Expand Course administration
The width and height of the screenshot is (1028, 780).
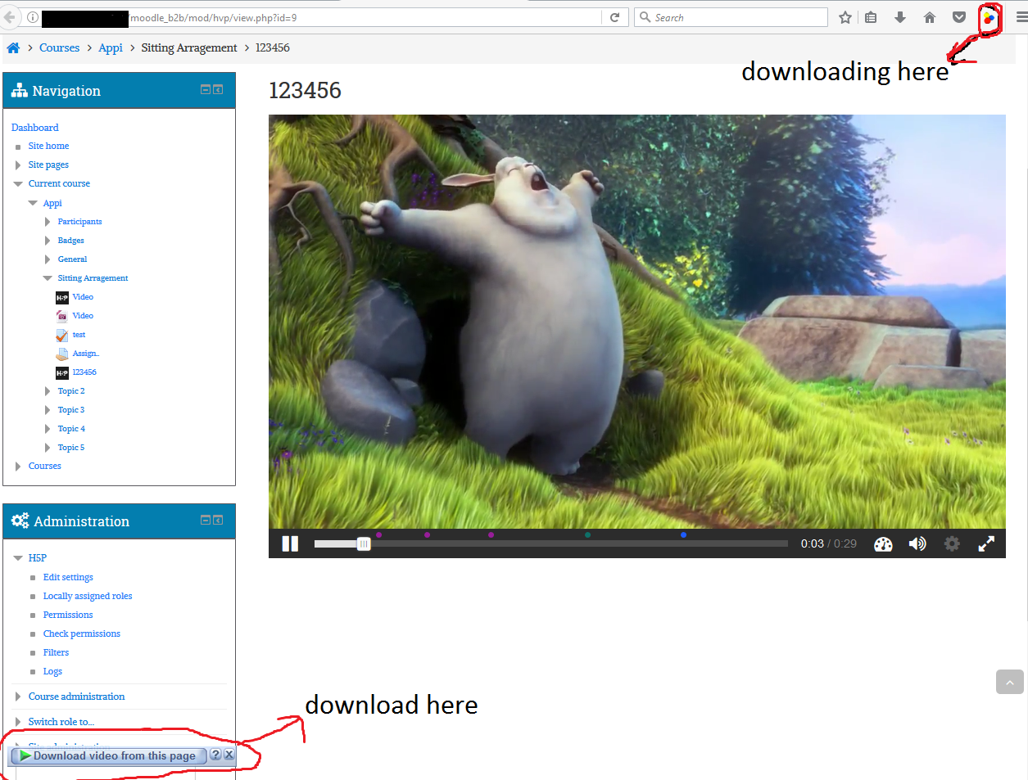point(18,697)
